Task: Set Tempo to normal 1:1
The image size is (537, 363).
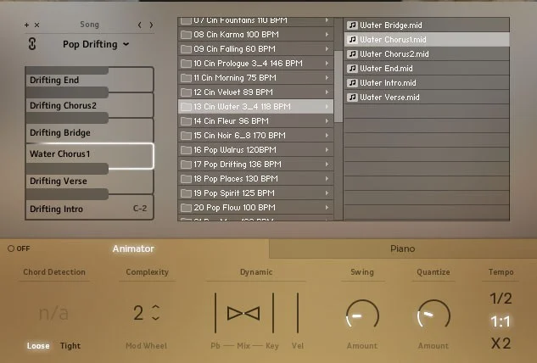Action: tap(501, 321)
